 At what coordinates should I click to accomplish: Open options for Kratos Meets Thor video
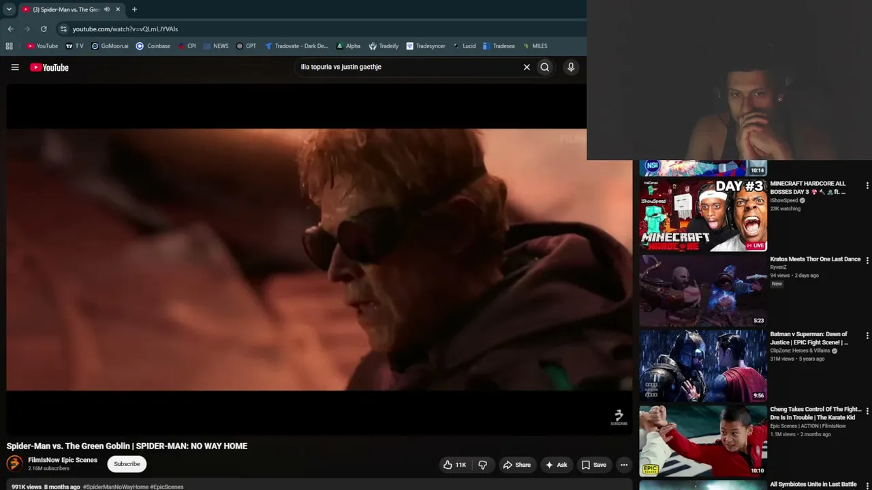point(867,261)
